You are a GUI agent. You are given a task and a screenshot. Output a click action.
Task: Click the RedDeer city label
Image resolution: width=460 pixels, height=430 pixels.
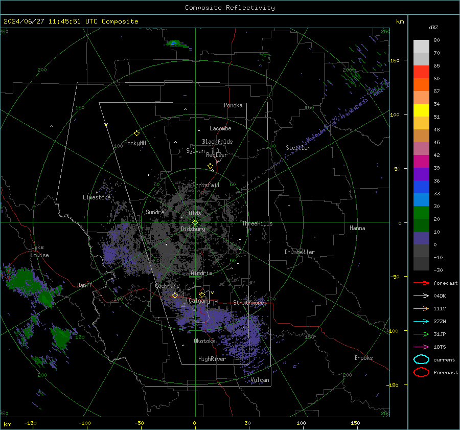[217, 155]
